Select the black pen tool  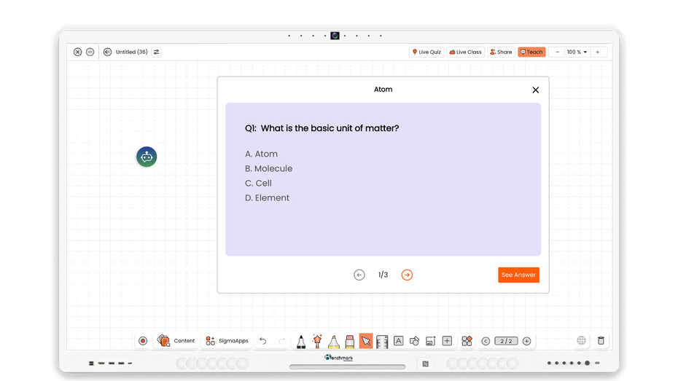point(301,341)
